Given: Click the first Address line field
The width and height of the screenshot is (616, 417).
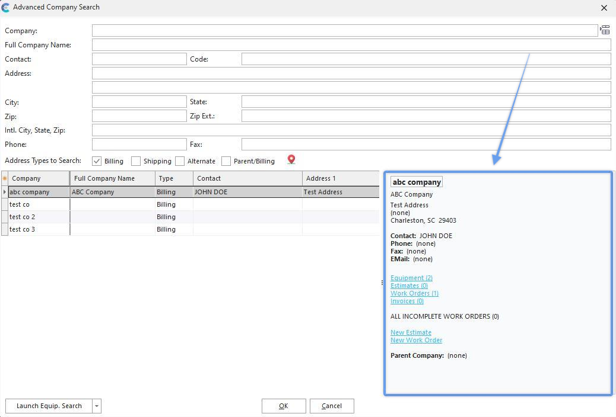Looking at the screenshot, I should 351,73.
